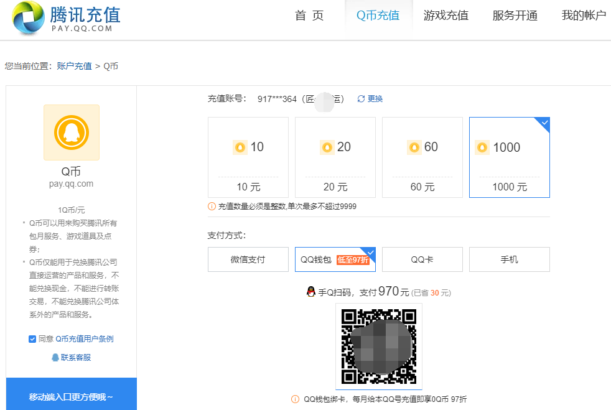The width and height of the screenshot is (611, 410).
Task: Select the 20 元 recharge amount card
Action: coord(335,157)
